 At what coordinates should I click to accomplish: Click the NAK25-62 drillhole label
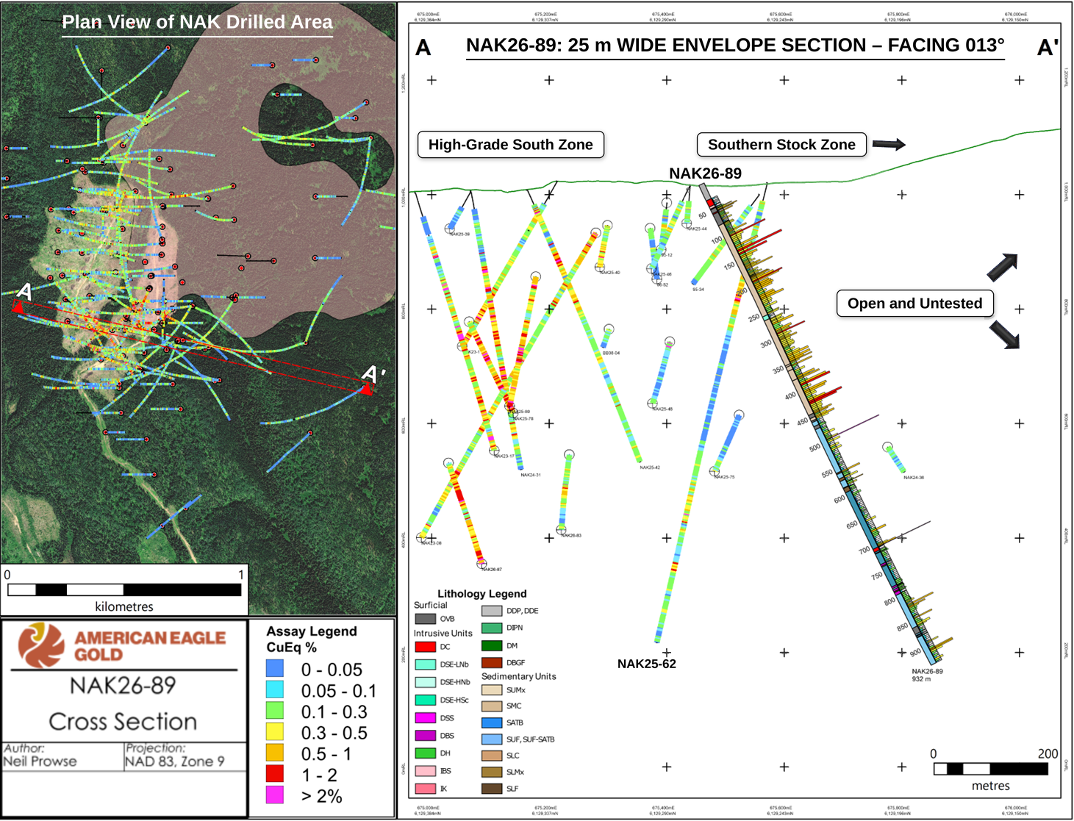[x=647, y=664]
